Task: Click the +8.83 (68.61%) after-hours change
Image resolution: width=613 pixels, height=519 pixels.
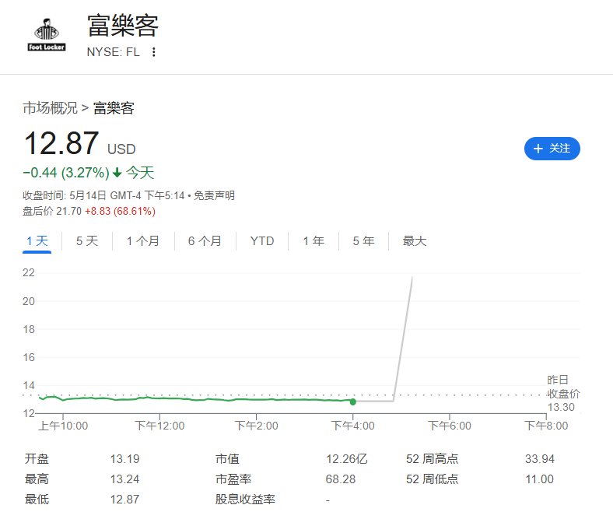Action: click(120, 211)
